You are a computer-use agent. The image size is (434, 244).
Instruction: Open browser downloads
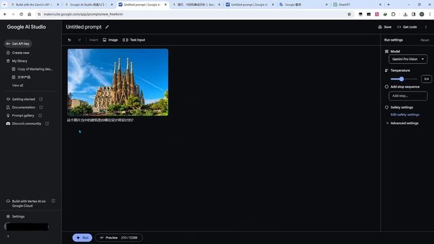click(x=406, y=14)
